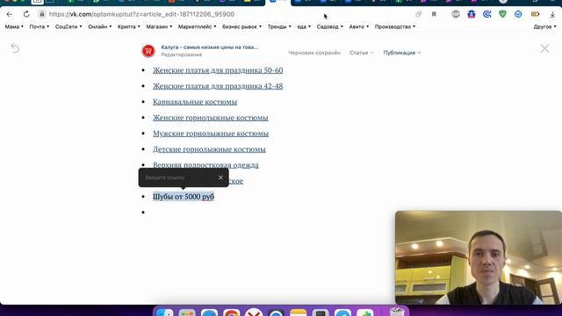
Task: Reload the page with the refresh icon
Action: [x=26, y=14]
